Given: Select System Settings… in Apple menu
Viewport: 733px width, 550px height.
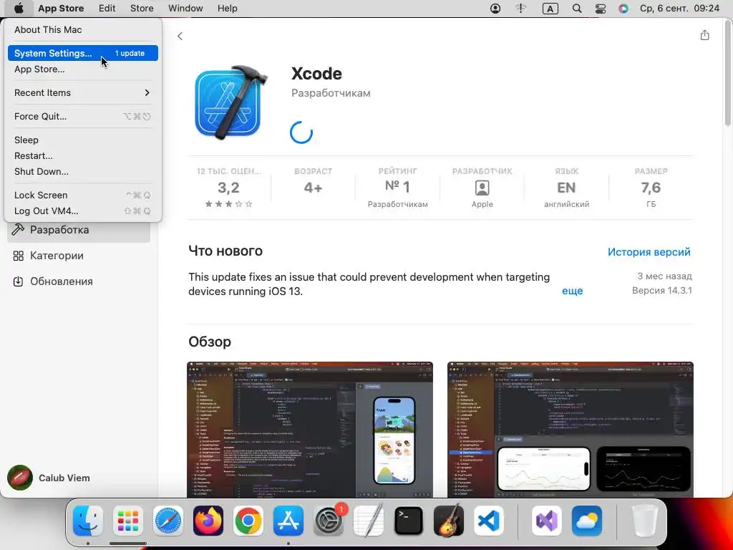Looking at the screenshot, I should click(83, 53).
